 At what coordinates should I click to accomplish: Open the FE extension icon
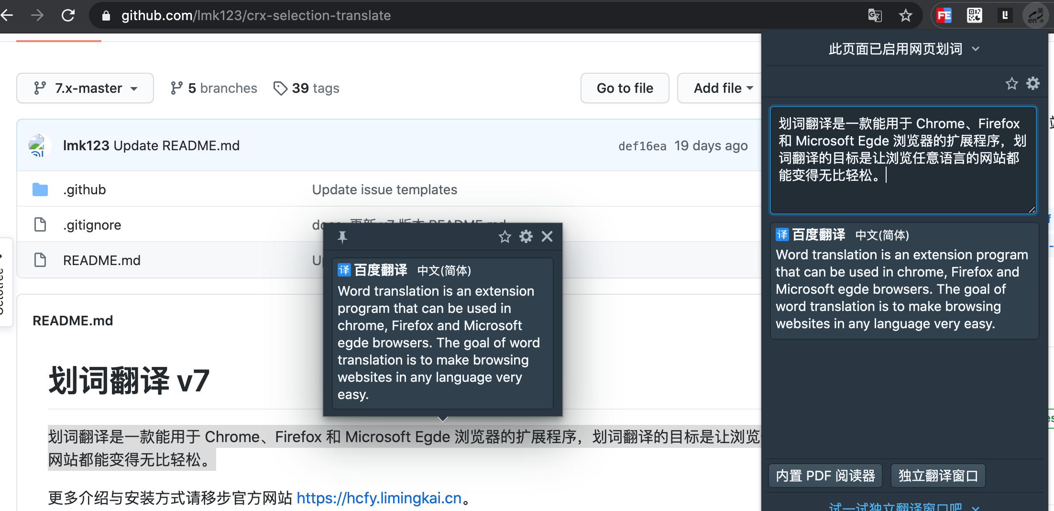[944, 15]
